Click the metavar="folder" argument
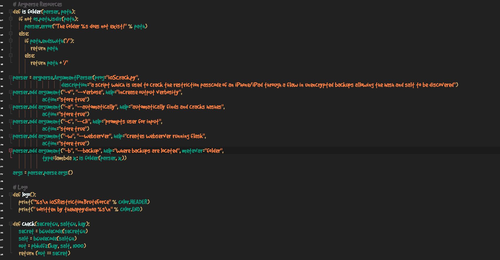The height and width of the screenshot is (260, 500). (x=203, y=151)
